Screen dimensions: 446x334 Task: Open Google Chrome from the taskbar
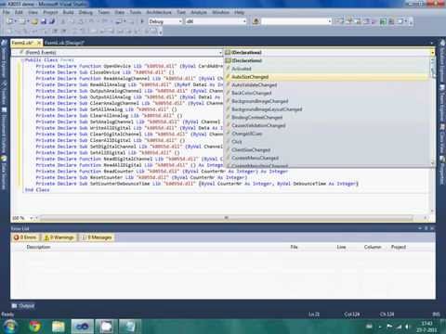tap(34, 327)
